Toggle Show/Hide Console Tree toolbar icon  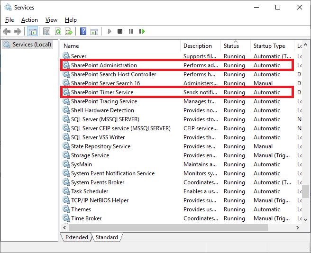[x=33, y=31]
